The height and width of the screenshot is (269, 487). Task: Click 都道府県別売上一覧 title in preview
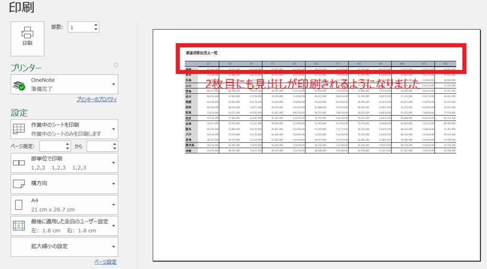(202, 53)
